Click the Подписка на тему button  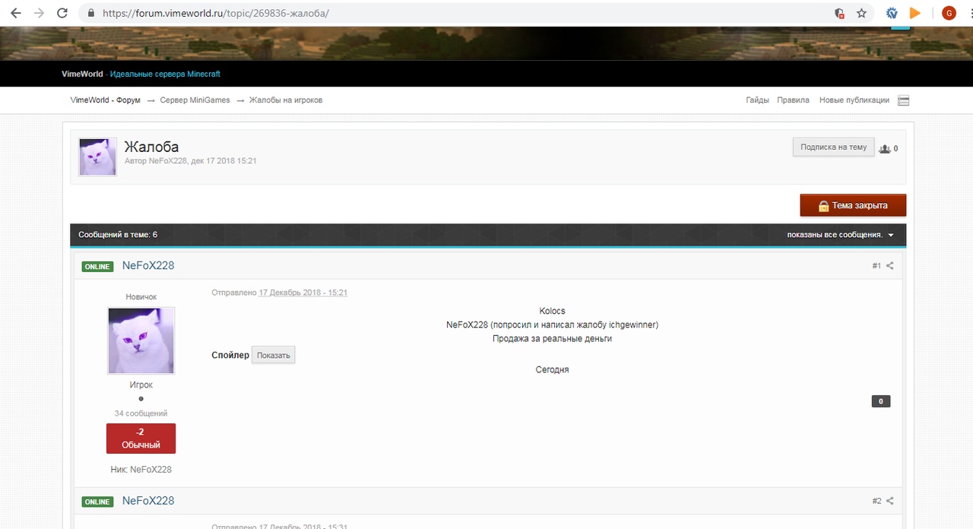pyautogui.click(x=833, y=147)
